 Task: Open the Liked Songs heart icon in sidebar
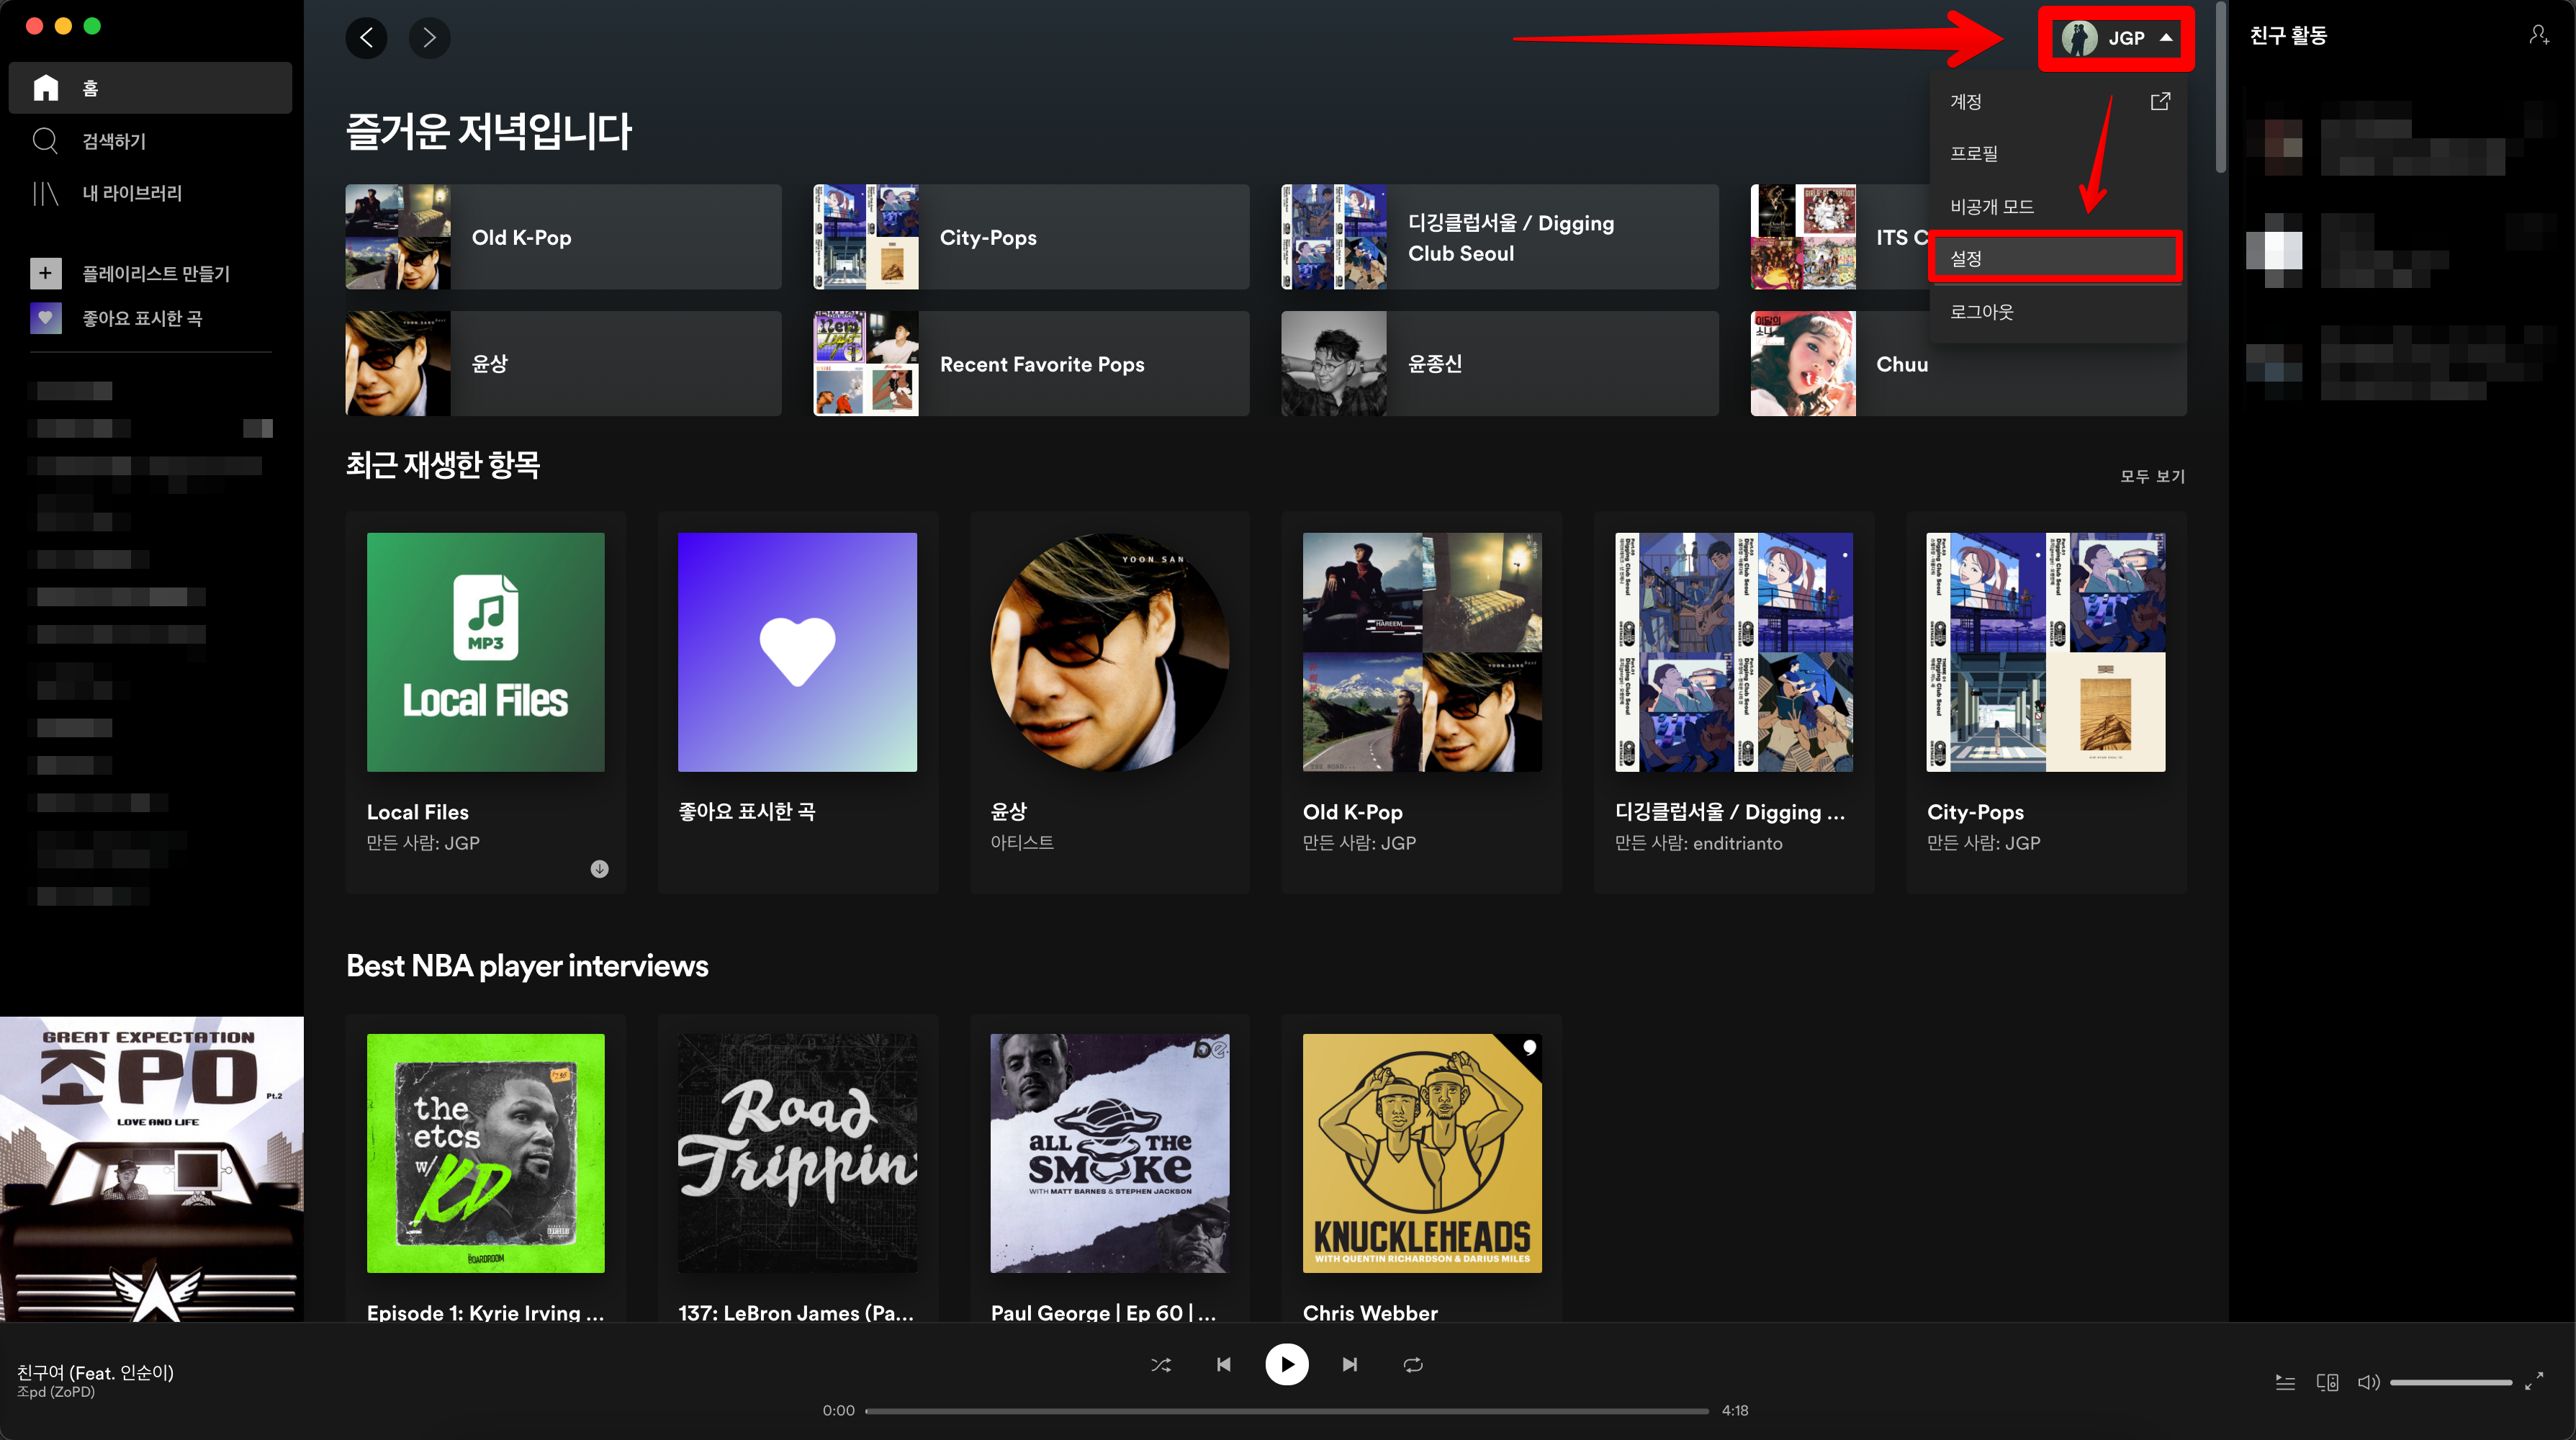pos(45,318)
